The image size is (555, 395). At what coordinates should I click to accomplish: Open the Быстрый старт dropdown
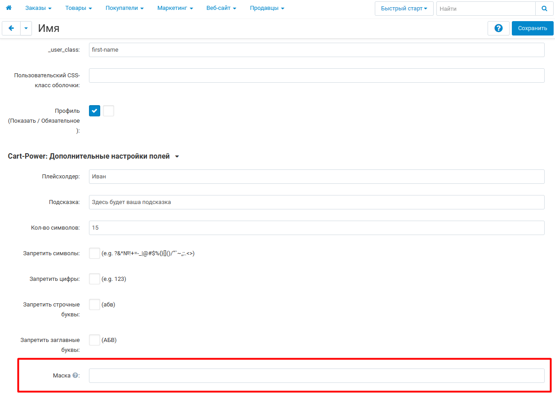(x=404, y=9)
